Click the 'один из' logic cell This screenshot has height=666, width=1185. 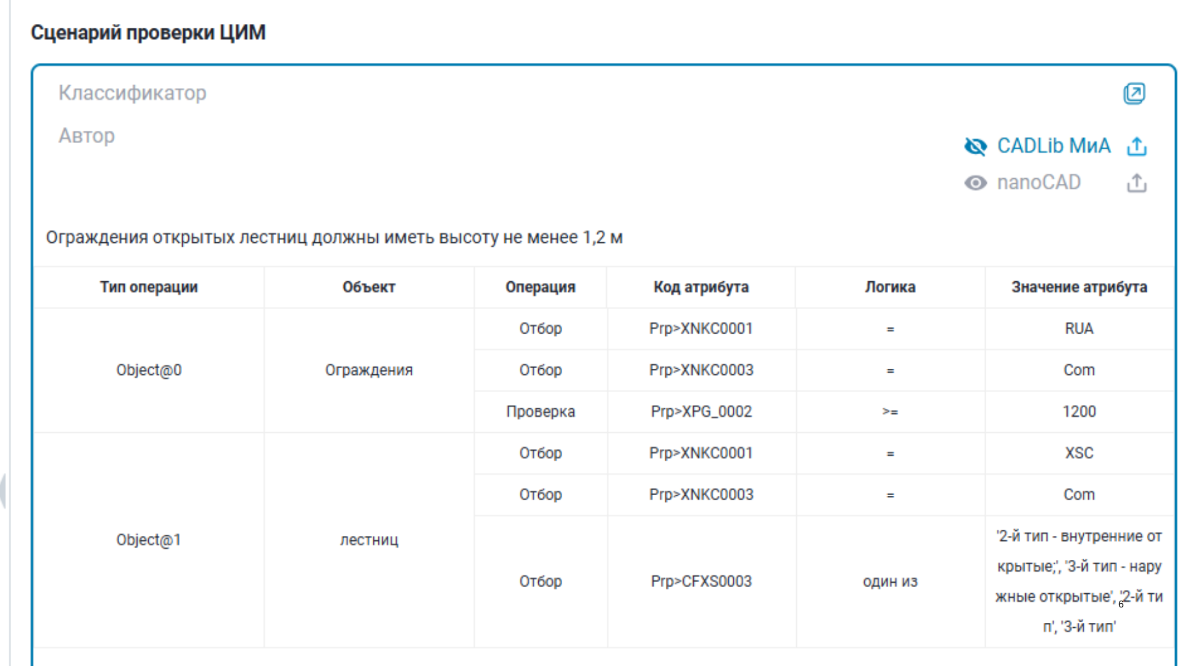(890, 582)
